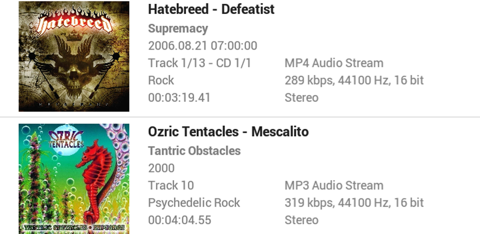
Task: Select the 2006.08.21 07:00:00 date text
Action: pos(202,46)
